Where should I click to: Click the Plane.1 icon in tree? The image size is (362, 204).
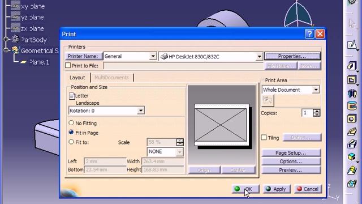pos(24,62)
